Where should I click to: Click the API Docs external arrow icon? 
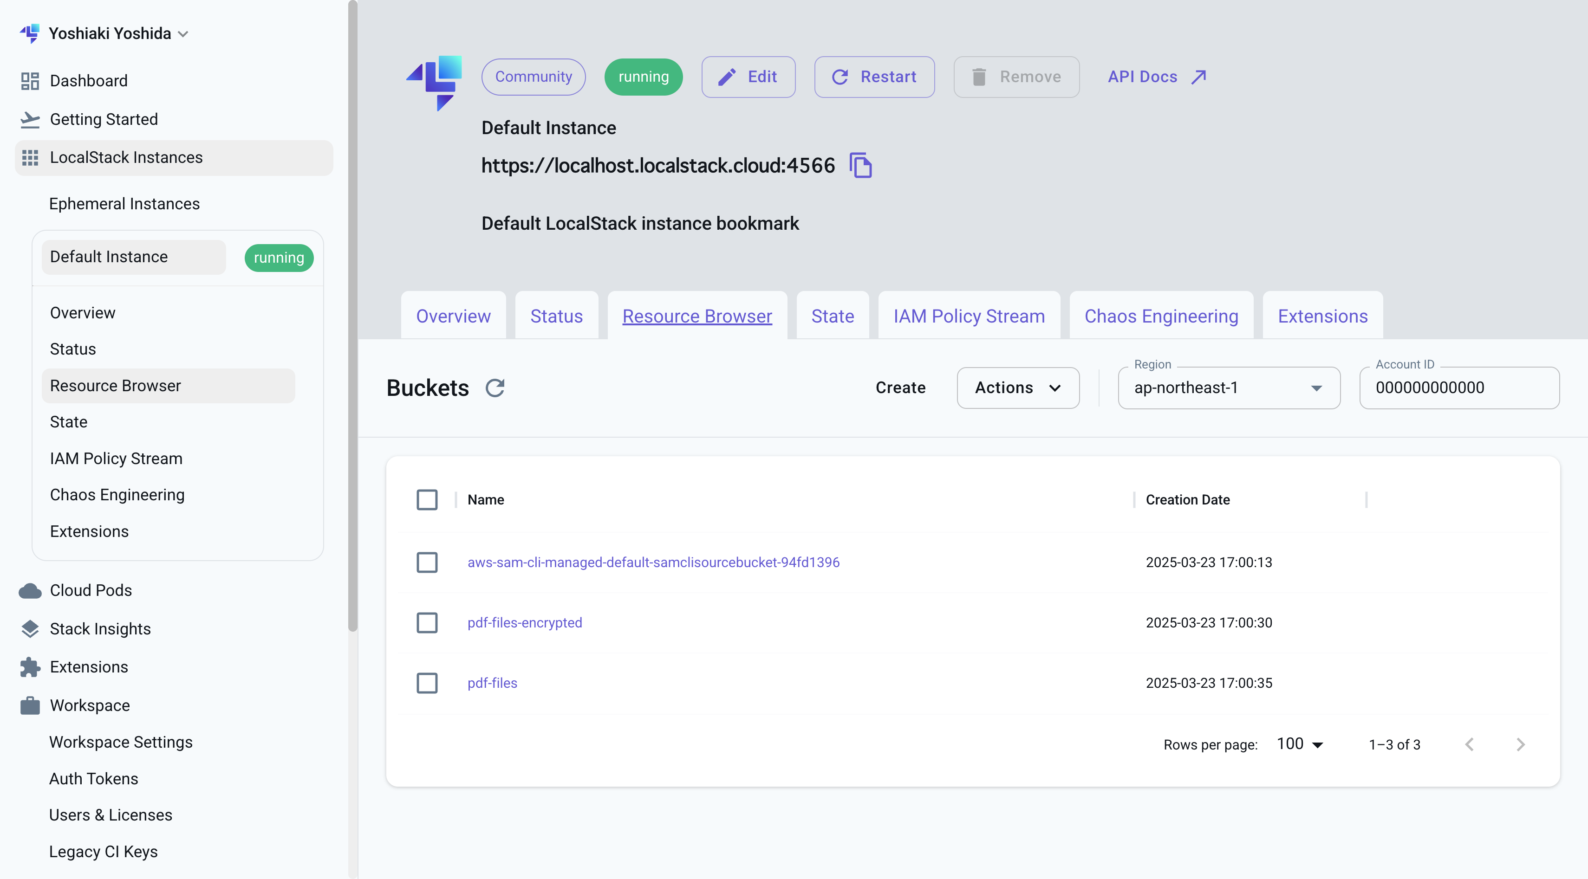point(1198,77)
